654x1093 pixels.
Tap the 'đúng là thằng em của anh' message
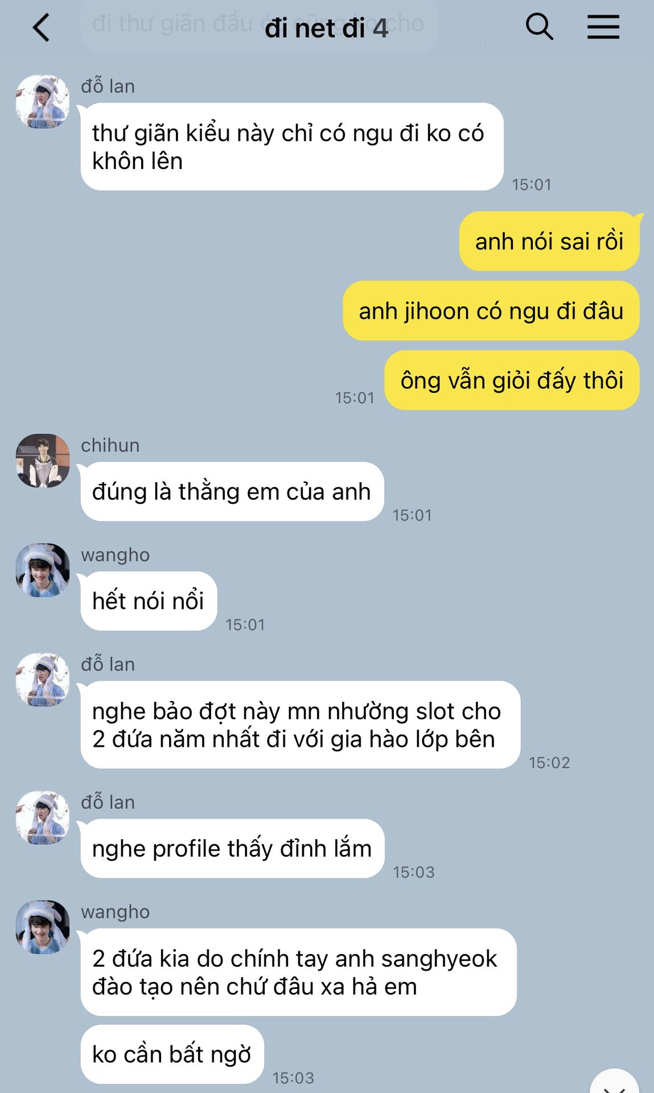(232, 491)
